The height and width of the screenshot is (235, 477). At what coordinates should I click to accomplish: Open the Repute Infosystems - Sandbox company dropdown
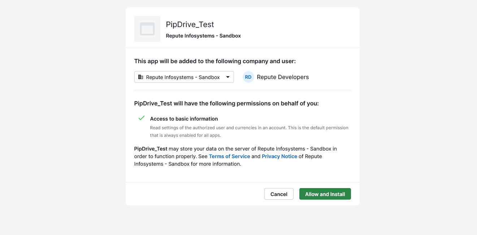pos(184,77)
